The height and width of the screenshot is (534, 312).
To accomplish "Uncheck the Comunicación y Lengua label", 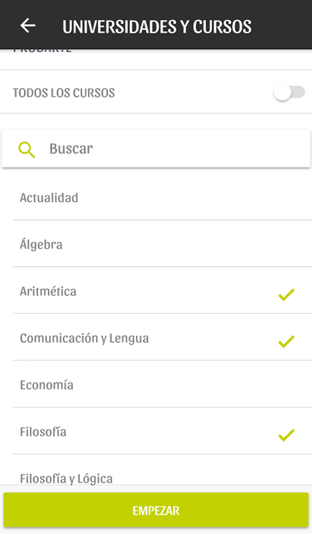I will click(84, 338).
